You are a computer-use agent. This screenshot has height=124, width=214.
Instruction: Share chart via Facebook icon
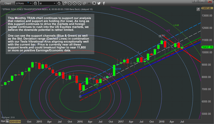click(104, 3)
